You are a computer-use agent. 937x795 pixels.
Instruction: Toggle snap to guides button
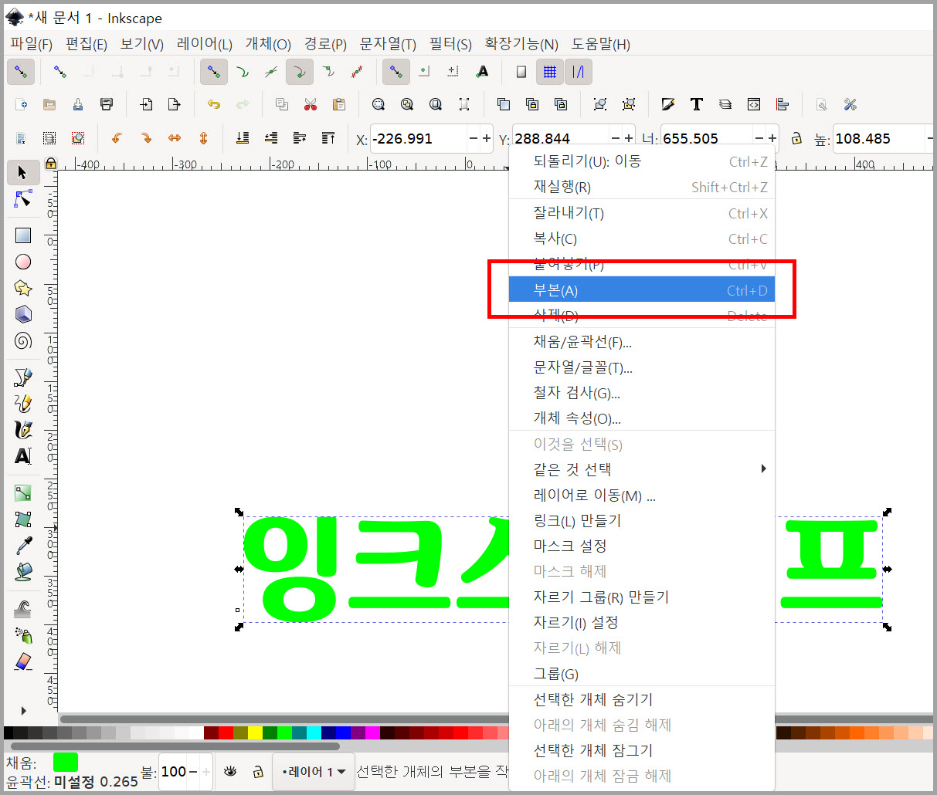pos(578,72)
